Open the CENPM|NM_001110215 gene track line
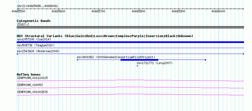 click(x=130, y=81)
